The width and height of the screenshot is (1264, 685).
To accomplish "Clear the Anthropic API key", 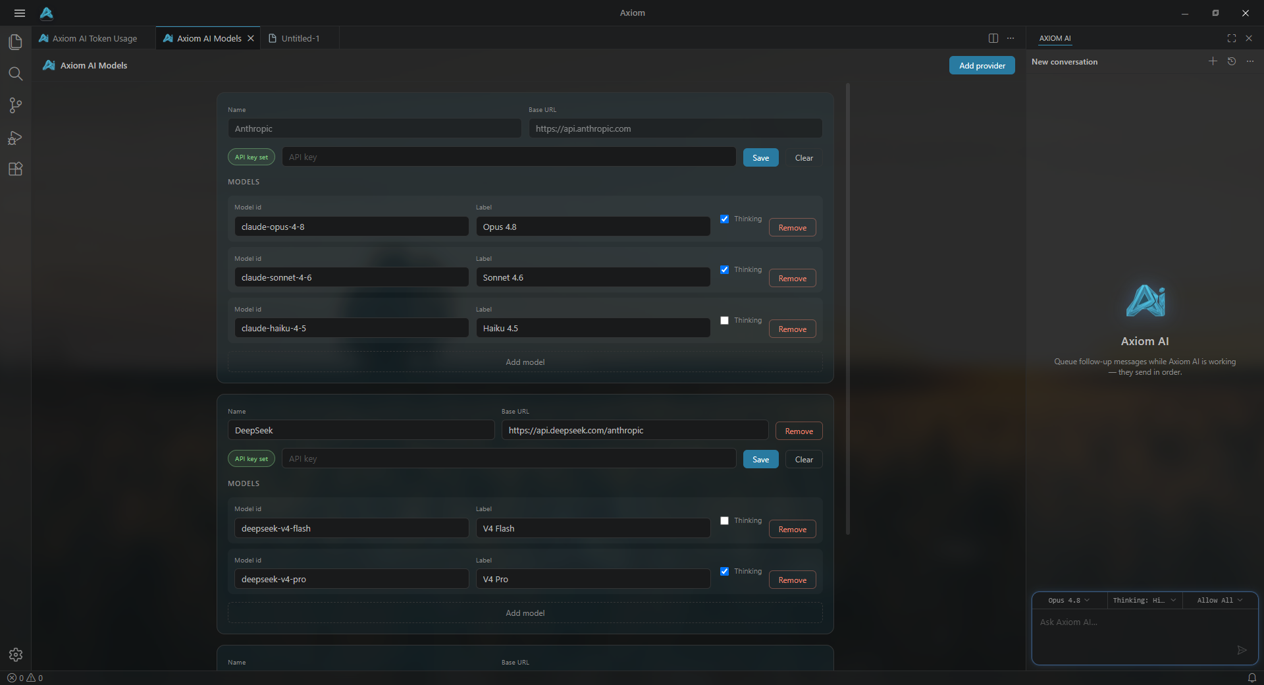I will point(804,157).
